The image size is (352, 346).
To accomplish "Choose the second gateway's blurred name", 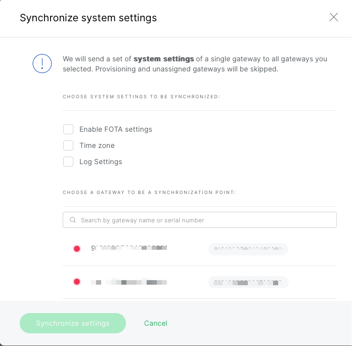I will tap(129, 282).
